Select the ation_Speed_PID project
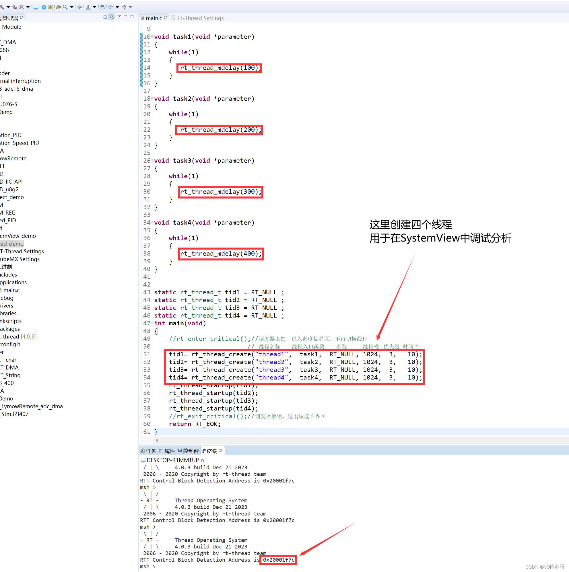Image resolution: width=569 pixels, height=572 pixels. tap(20, 143)
